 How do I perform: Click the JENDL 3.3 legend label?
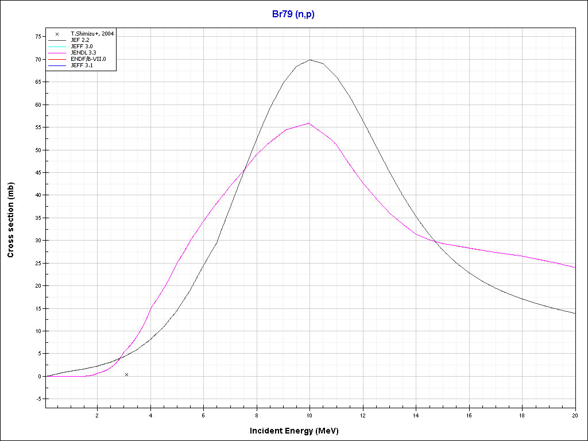coord(83,52)
